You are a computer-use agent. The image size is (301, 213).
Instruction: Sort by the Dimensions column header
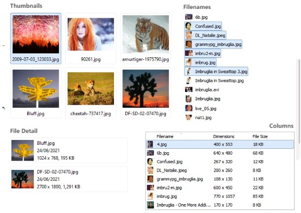click(x=224, y=136)
